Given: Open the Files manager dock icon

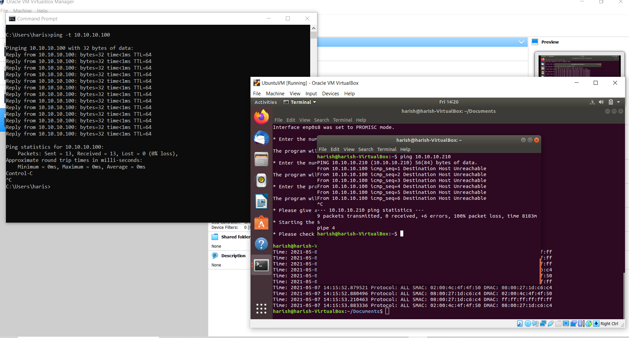Looking at the screenshot, I should click(261, 159).
